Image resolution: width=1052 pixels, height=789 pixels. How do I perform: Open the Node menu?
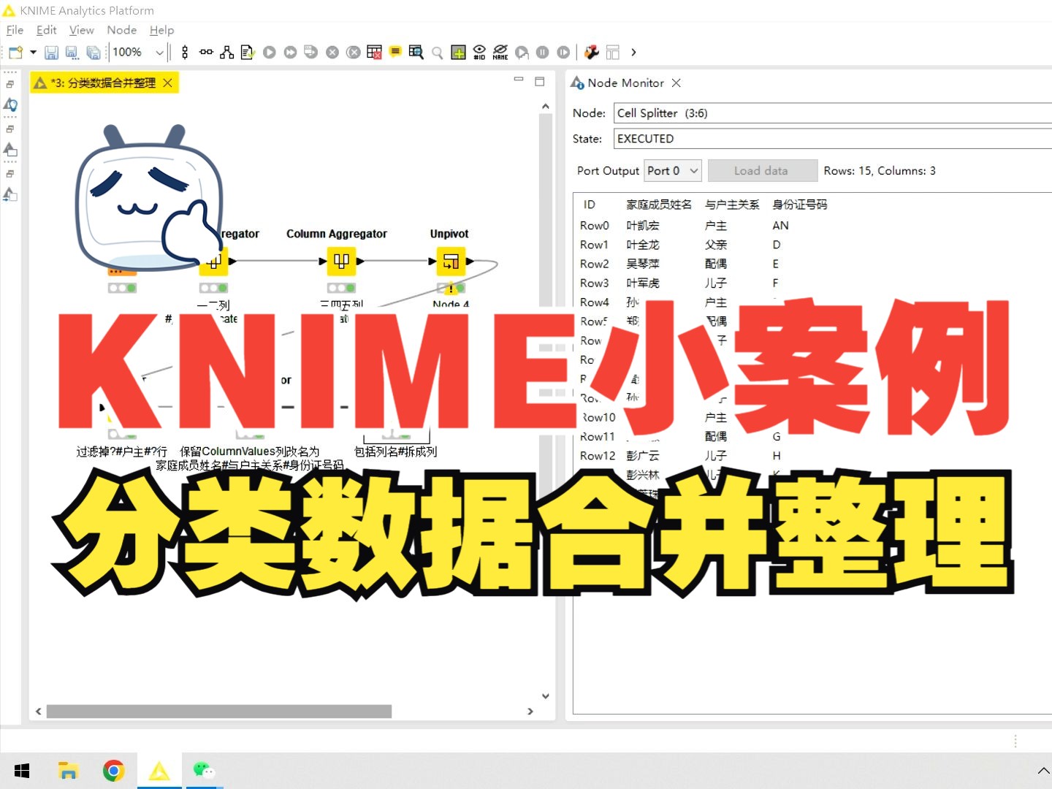click(x=121, y=30)
